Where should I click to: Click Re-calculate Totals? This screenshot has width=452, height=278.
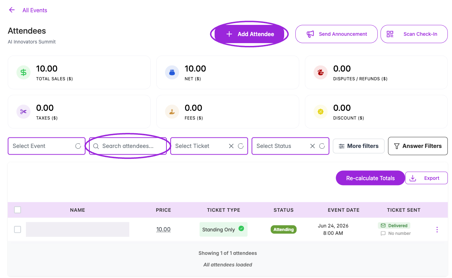tap(370, 178)
